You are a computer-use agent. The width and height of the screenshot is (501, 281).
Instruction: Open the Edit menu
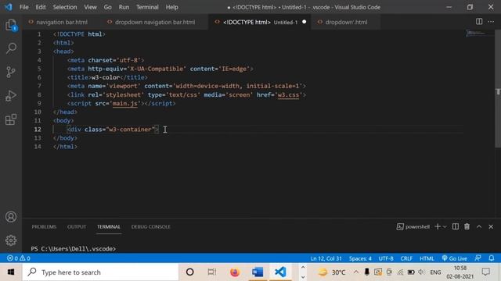pos(41,7)
